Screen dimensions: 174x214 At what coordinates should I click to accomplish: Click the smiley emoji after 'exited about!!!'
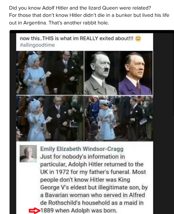(138, 39)
